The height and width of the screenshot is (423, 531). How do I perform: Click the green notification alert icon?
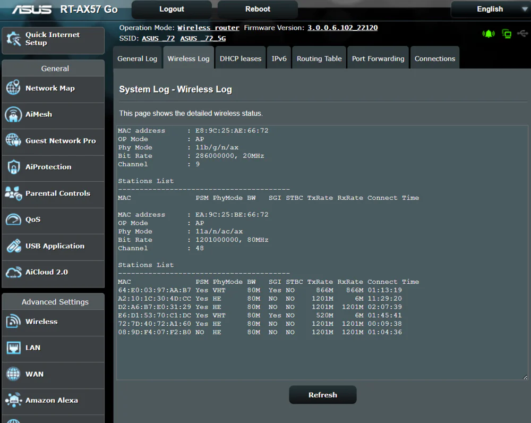[489, 33]
